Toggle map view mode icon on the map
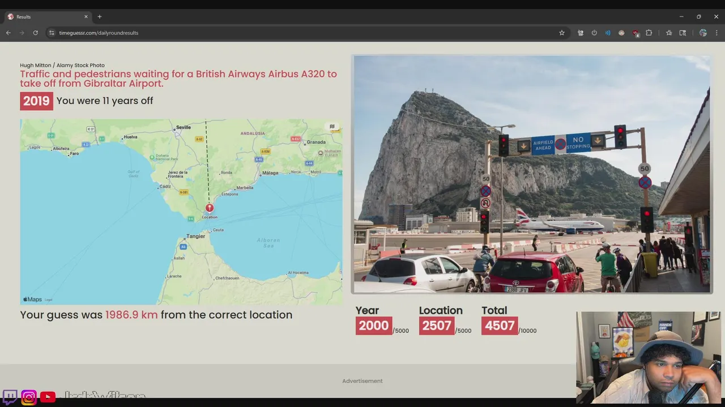The image size is (725, 407). click(x=332, y=127)
